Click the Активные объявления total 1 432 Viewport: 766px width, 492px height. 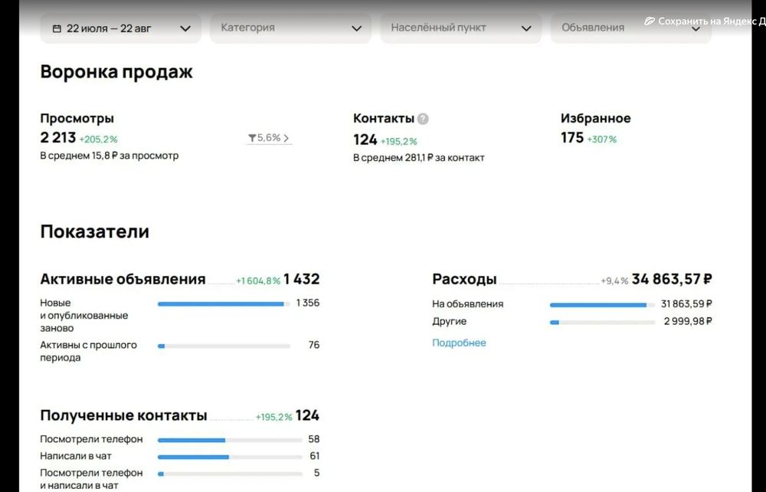301,279
